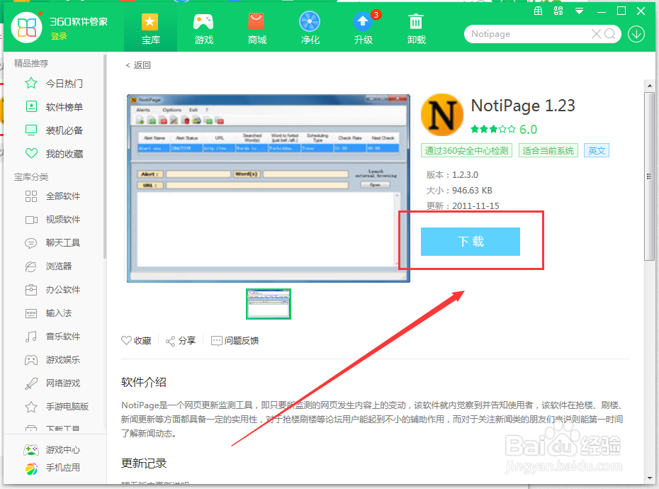Click the 登录 login link
The height and width of the screenshot is (489, 659).
[x=59, y=37]
